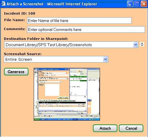Screen dimensions: 148x137
Task: Minimize the Attach a Screenshot window
Action: [x=130, y=4]
